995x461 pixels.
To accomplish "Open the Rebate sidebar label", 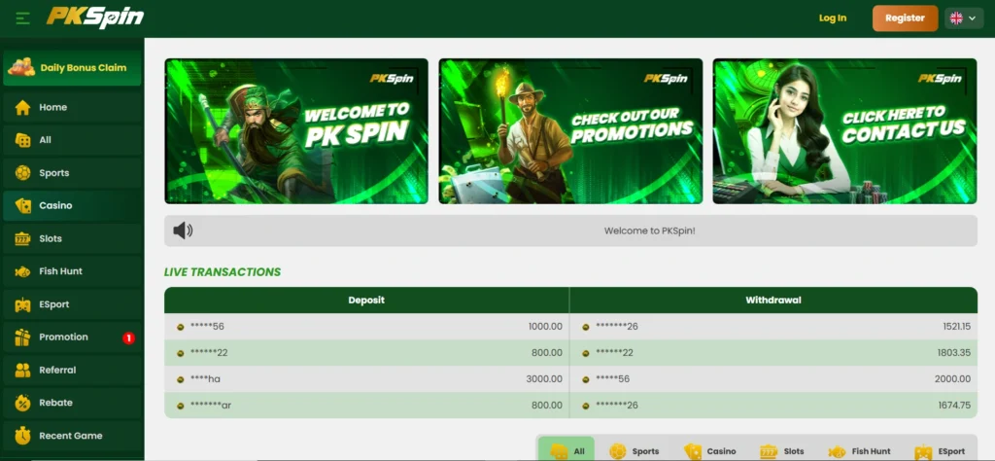I will click(x=55, y=403).
